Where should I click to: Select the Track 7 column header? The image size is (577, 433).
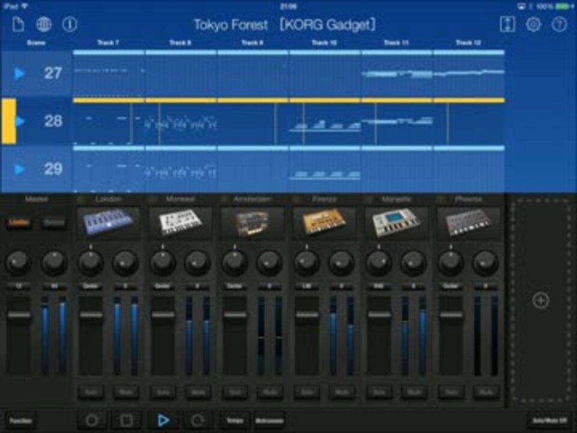pos(108,43)
